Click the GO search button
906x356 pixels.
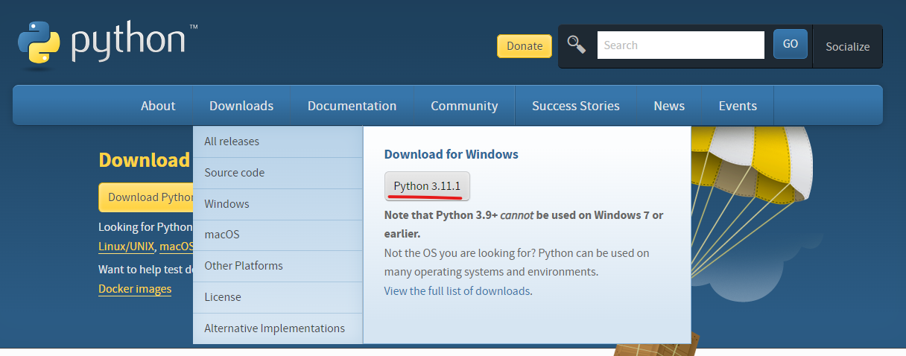point(791,44)
